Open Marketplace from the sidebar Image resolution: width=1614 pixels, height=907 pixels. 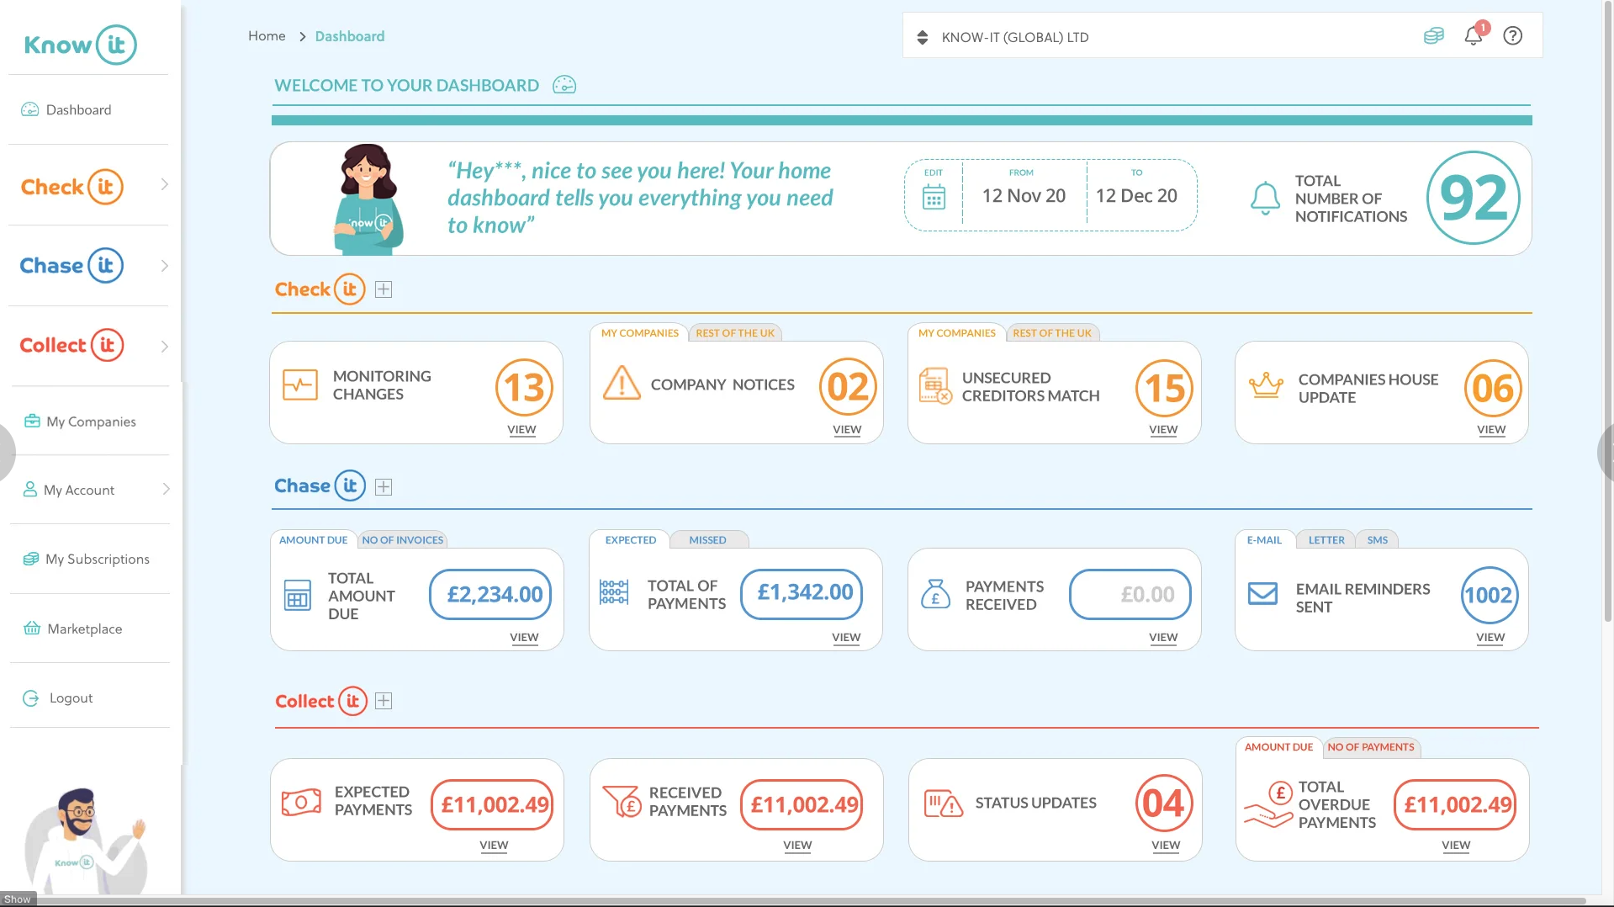[x=73, y=629]
